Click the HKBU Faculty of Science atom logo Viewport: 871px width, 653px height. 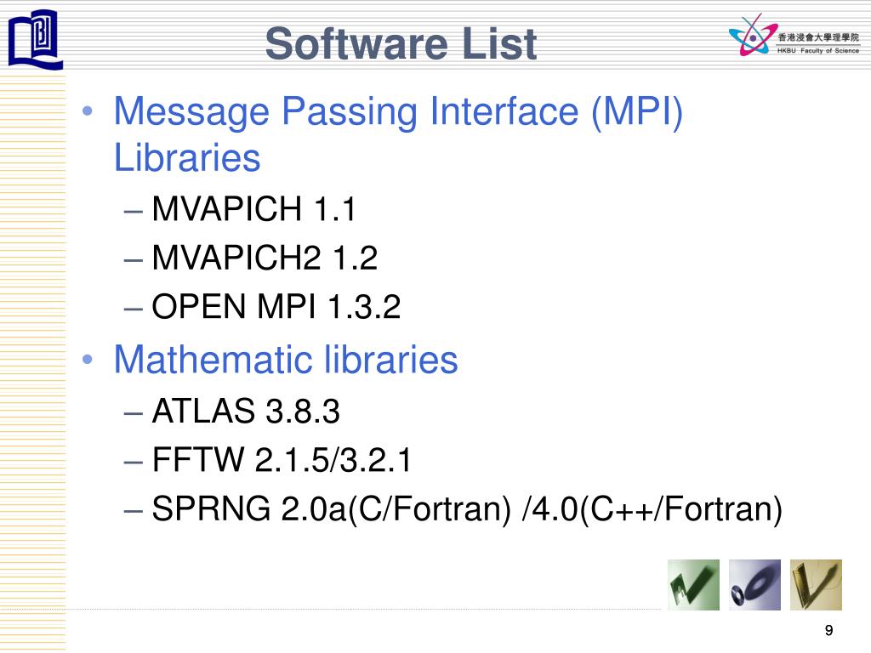752,35
